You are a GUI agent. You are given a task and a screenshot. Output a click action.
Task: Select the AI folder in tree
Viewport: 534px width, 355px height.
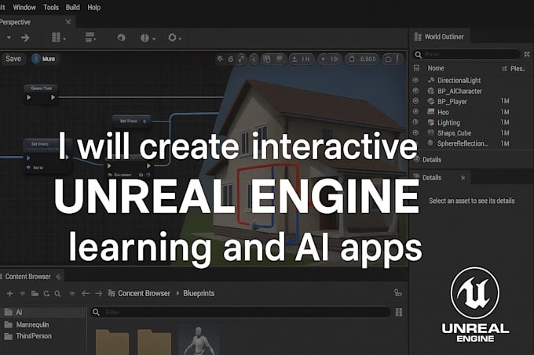click(x=42, y=312)
